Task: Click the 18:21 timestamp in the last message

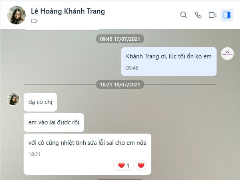Action: click(x=34, y=154)
